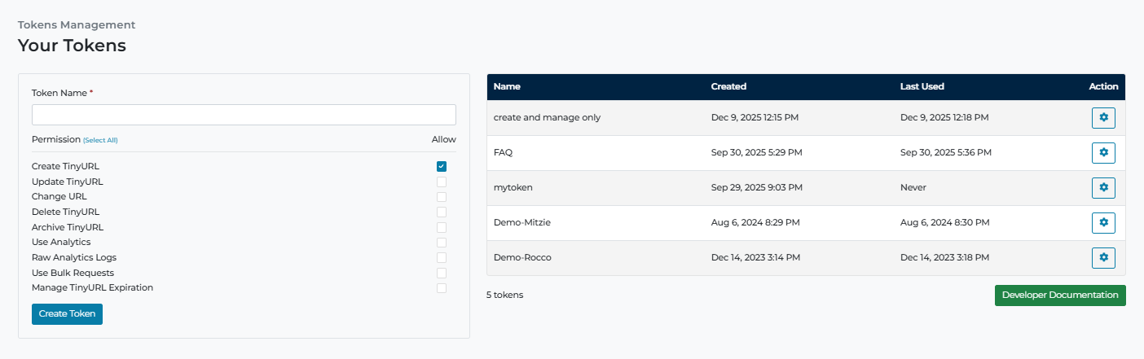
Task: Allow the Delete TinyURL permission
Action: click(x=442, y=212)
